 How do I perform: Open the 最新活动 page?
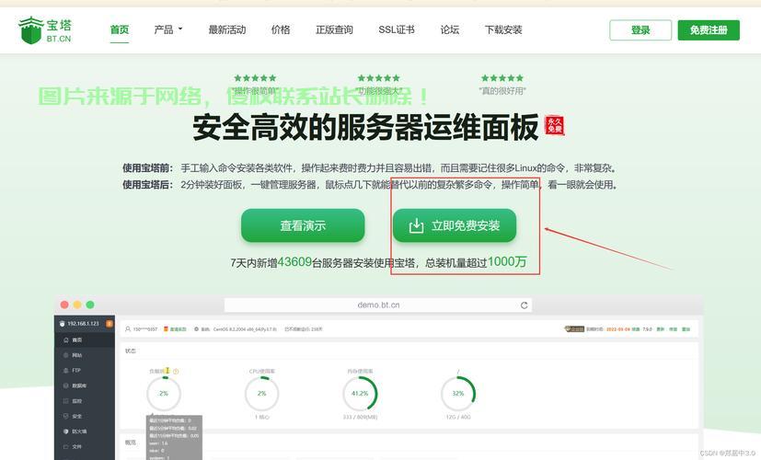[x=227, y=30]
